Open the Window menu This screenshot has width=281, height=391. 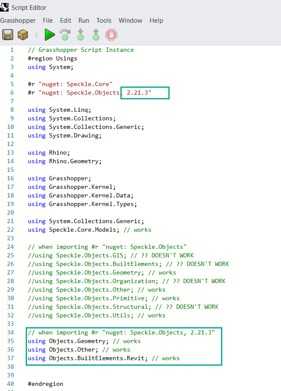pos(130,21)
